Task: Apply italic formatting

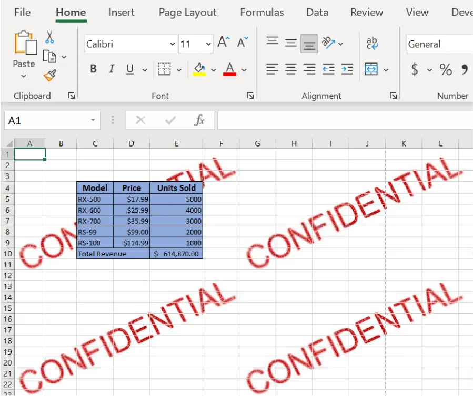Action: point(111,69)
